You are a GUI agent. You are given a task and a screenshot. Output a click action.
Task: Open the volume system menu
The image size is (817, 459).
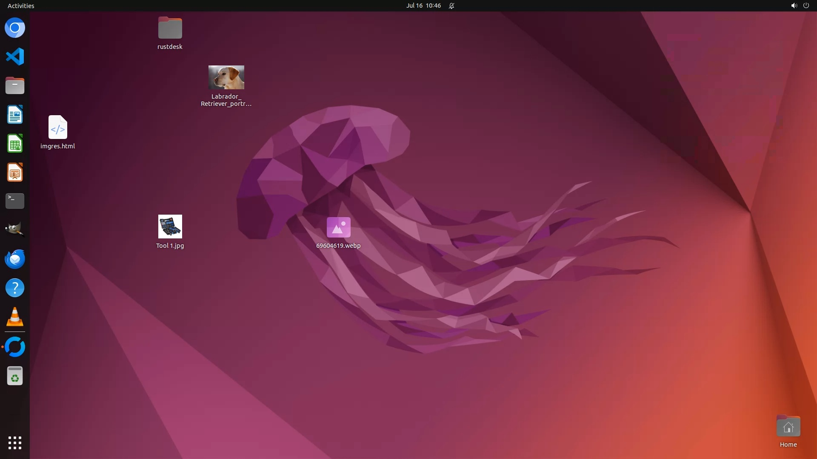pyautogui.click(x=794, y=6)
